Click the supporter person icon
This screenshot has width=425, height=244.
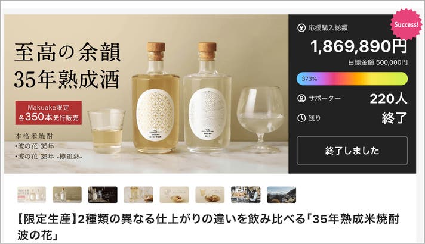(301, 98)
